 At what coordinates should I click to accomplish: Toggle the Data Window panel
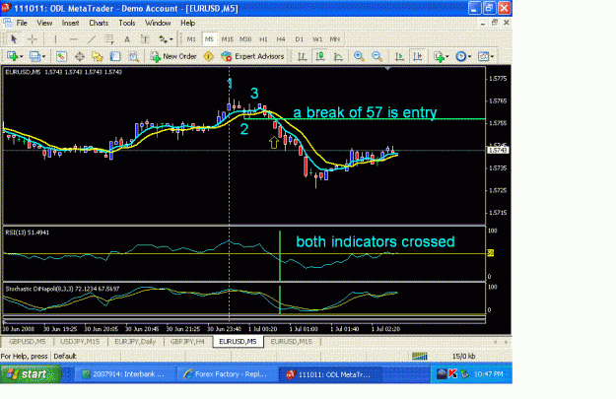tap(80, 56)
